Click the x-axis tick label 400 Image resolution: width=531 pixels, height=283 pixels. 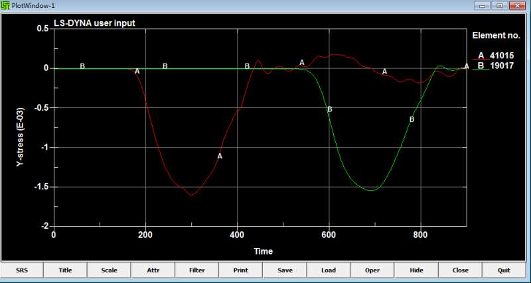click(x=238, y=235)
